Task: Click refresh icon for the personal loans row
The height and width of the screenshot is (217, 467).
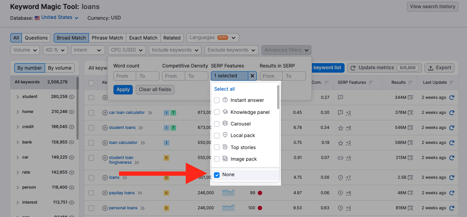Action: (452, 208)
